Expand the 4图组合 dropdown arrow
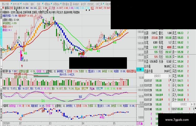The height and width of the screenshot is (126, 196). pyautogui.click(x=51, y=4)
